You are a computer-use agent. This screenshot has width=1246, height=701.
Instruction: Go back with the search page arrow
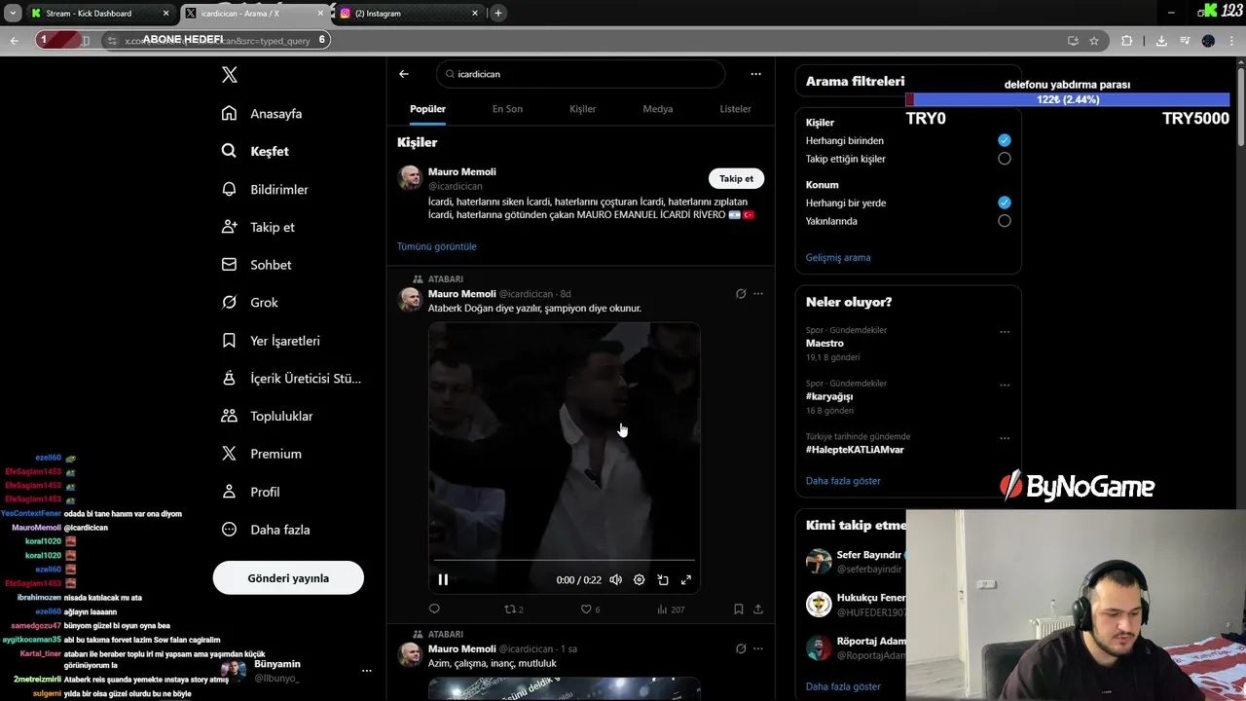[404, 74]
